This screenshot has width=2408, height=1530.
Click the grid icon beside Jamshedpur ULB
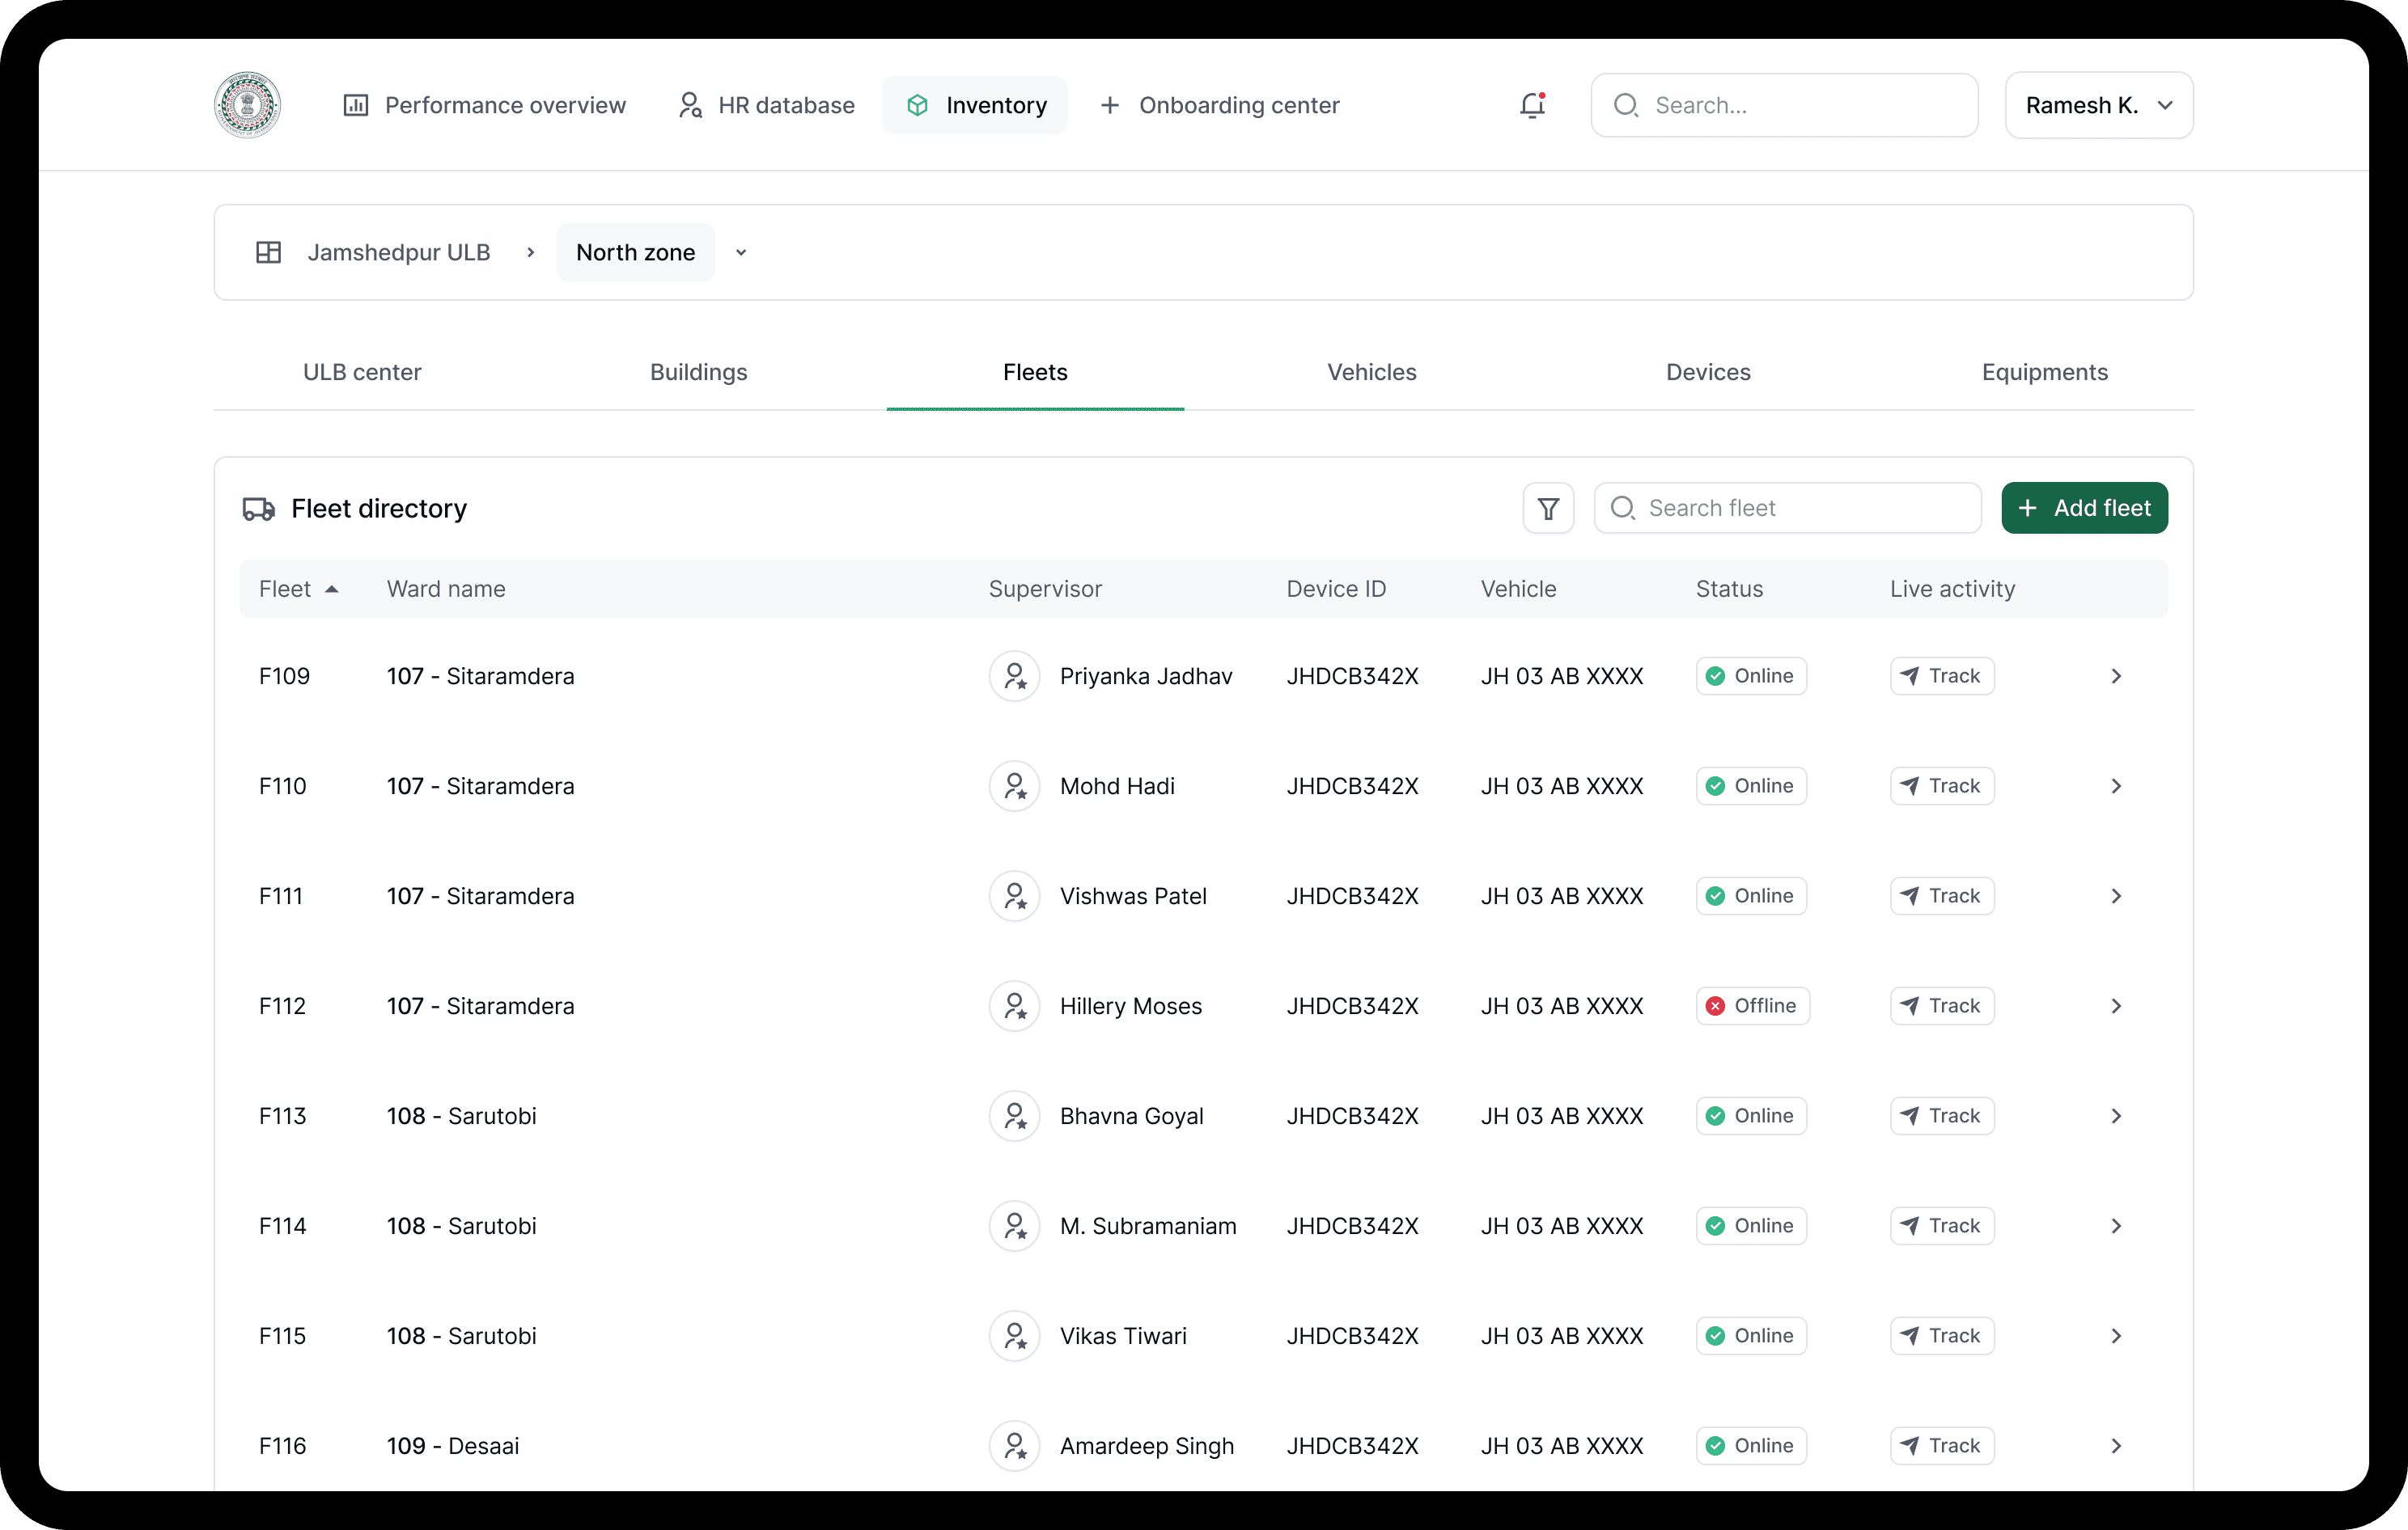pos(268,253)
